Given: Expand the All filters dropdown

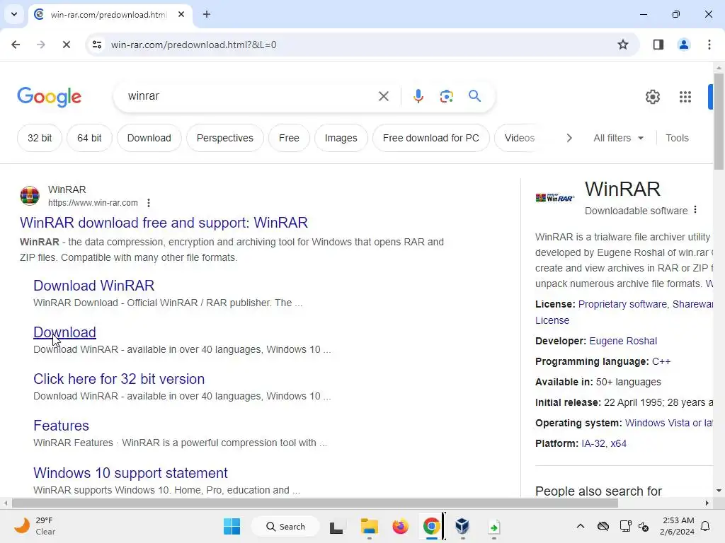Looking at the screenshot, I should (x=618, y=138).
